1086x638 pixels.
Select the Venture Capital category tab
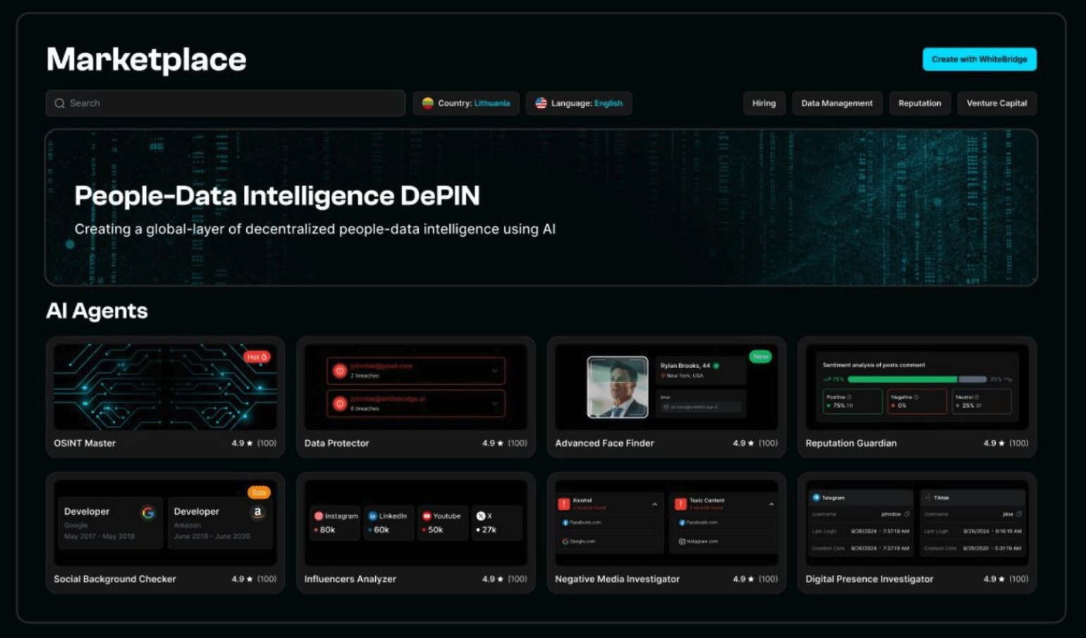(996, 103)
